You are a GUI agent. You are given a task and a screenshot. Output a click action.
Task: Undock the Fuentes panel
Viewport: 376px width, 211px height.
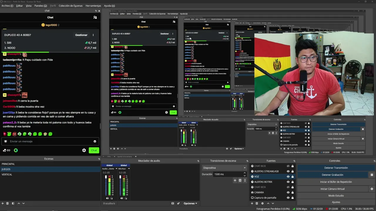click(294, 161)
